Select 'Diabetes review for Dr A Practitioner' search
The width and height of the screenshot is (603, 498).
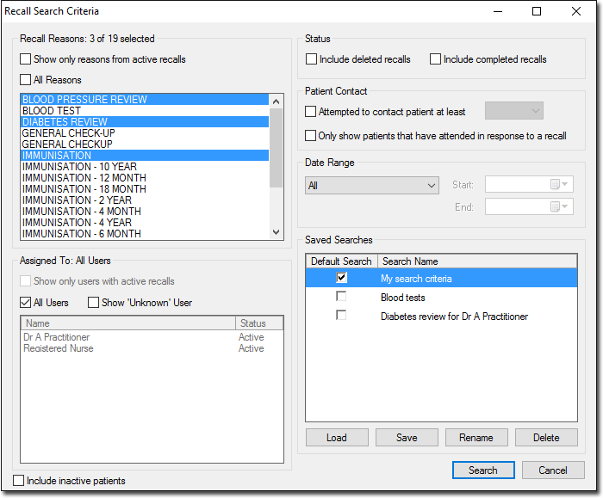pyautogui.click(x=454, y=317)
